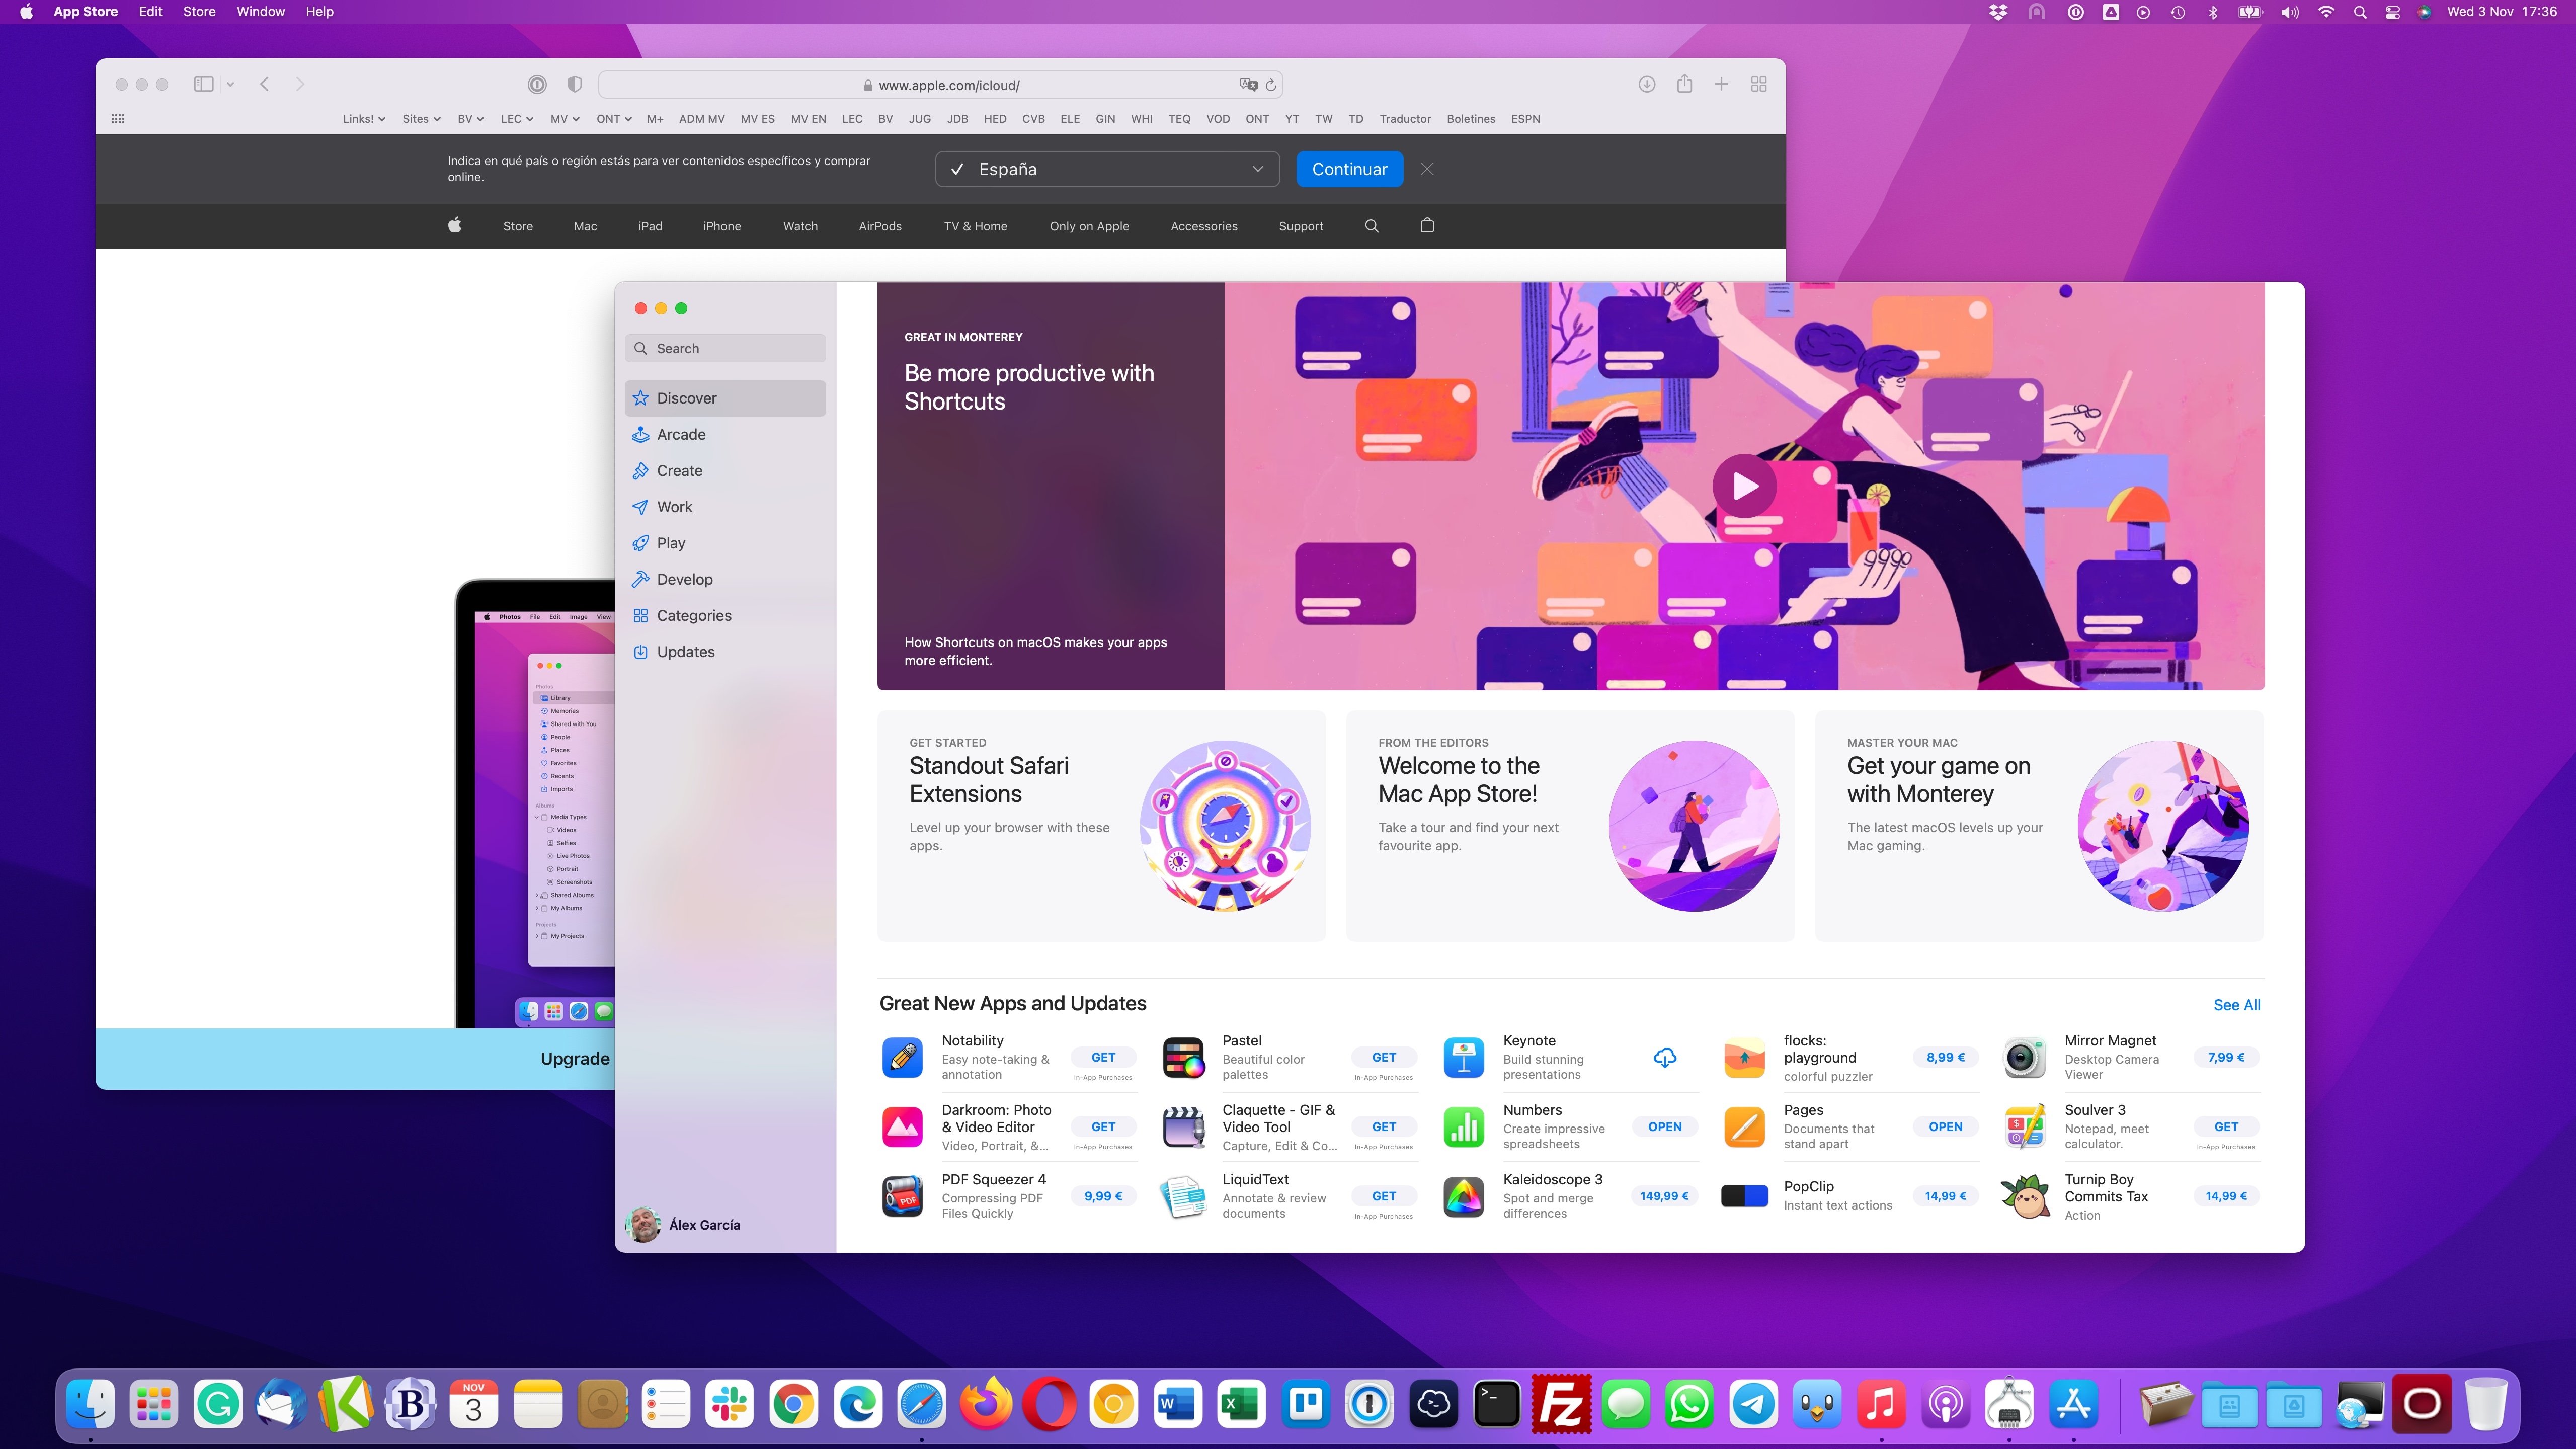Click the Safari address bar
The height and width of the screenshot is (1449, 2576).
pos(940,85)
